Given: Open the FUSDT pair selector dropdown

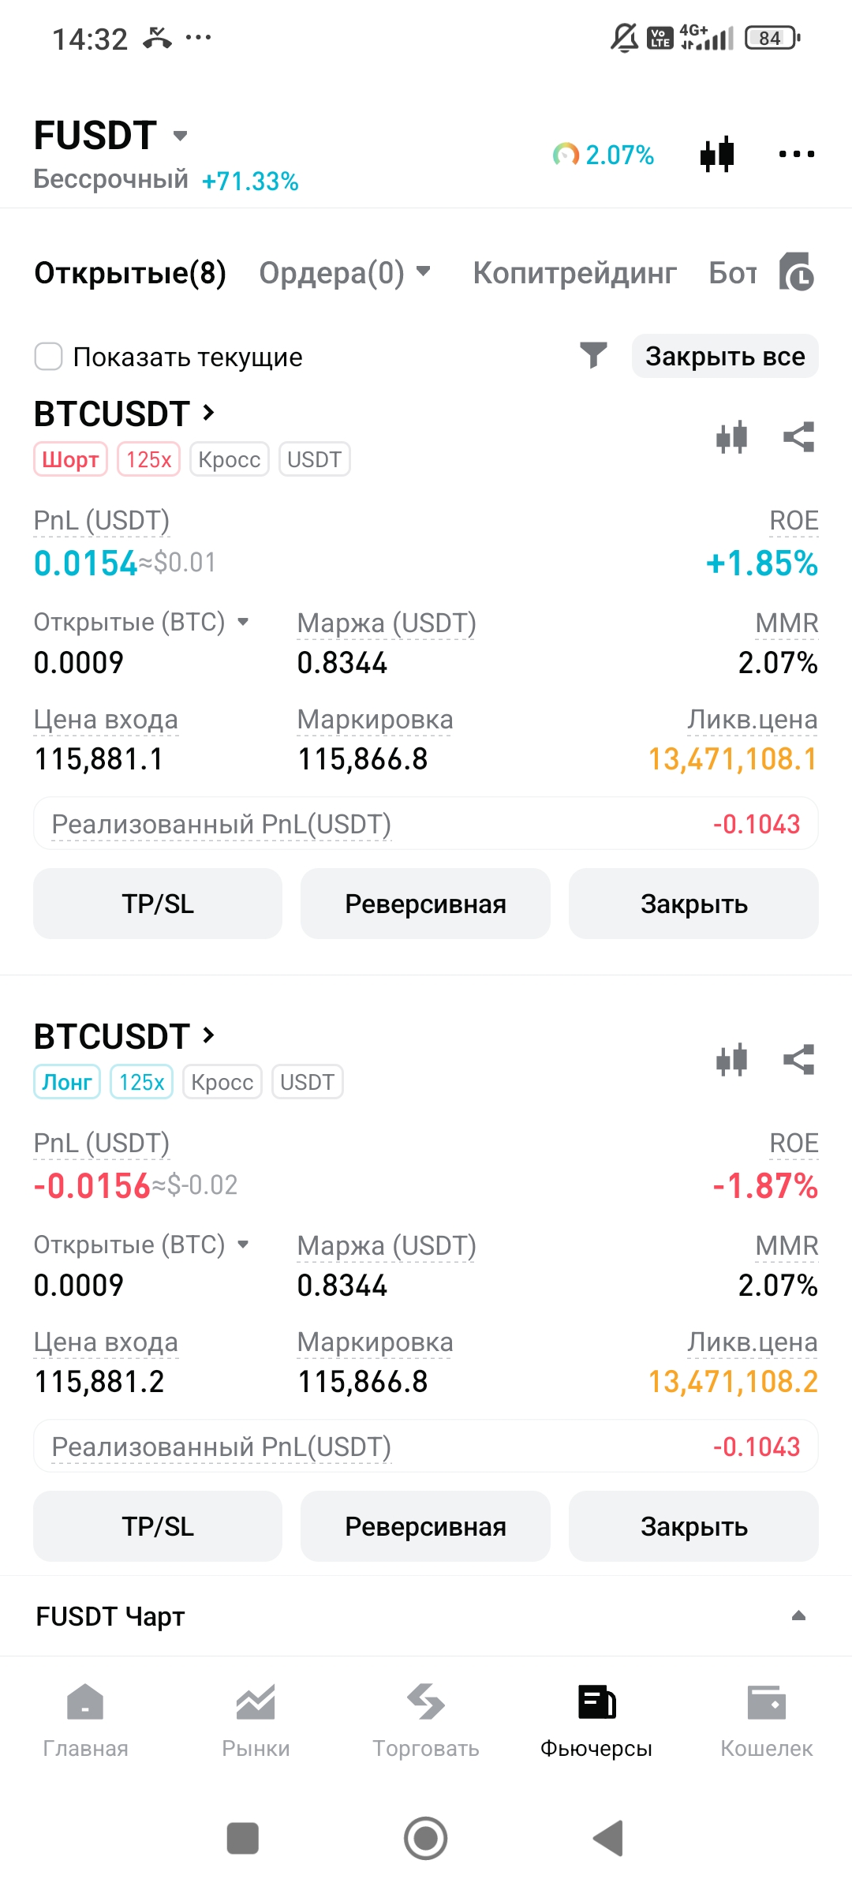Looking at the screenshot, I should pyautogui.click(x=180, y=136).
